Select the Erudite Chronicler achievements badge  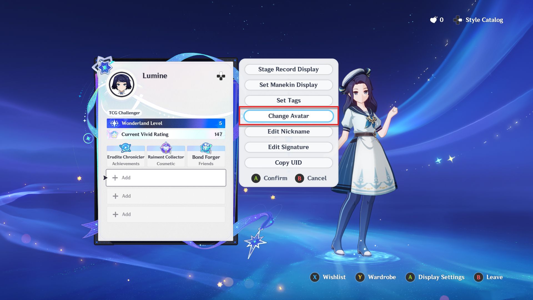tap(126, 156)
